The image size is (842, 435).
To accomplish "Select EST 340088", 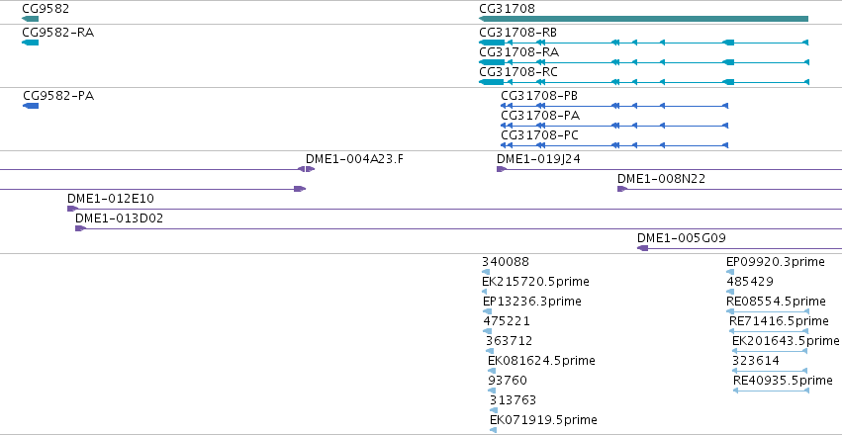I will tap(506, 262).
